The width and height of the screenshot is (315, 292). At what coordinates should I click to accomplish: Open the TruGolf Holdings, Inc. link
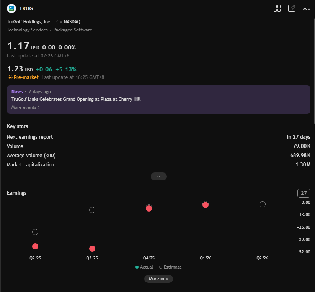(29, 22)
